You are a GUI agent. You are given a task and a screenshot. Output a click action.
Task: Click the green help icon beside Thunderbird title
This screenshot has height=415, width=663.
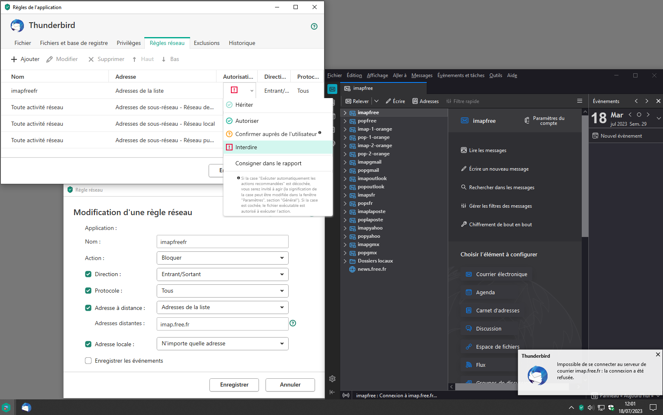pyautogui.click(x=314, y=26)
